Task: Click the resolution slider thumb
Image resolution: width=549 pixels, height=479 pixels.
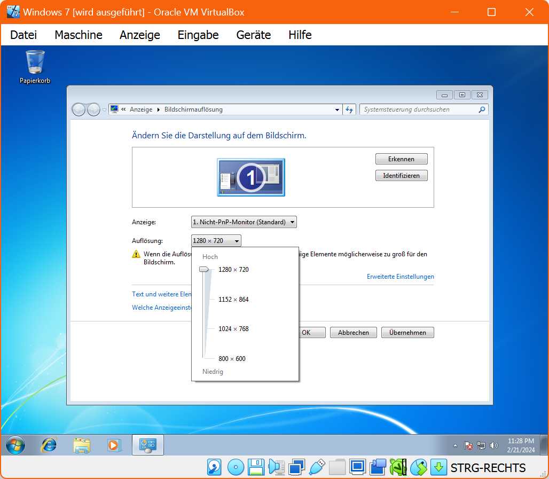Action: [204, 269]
